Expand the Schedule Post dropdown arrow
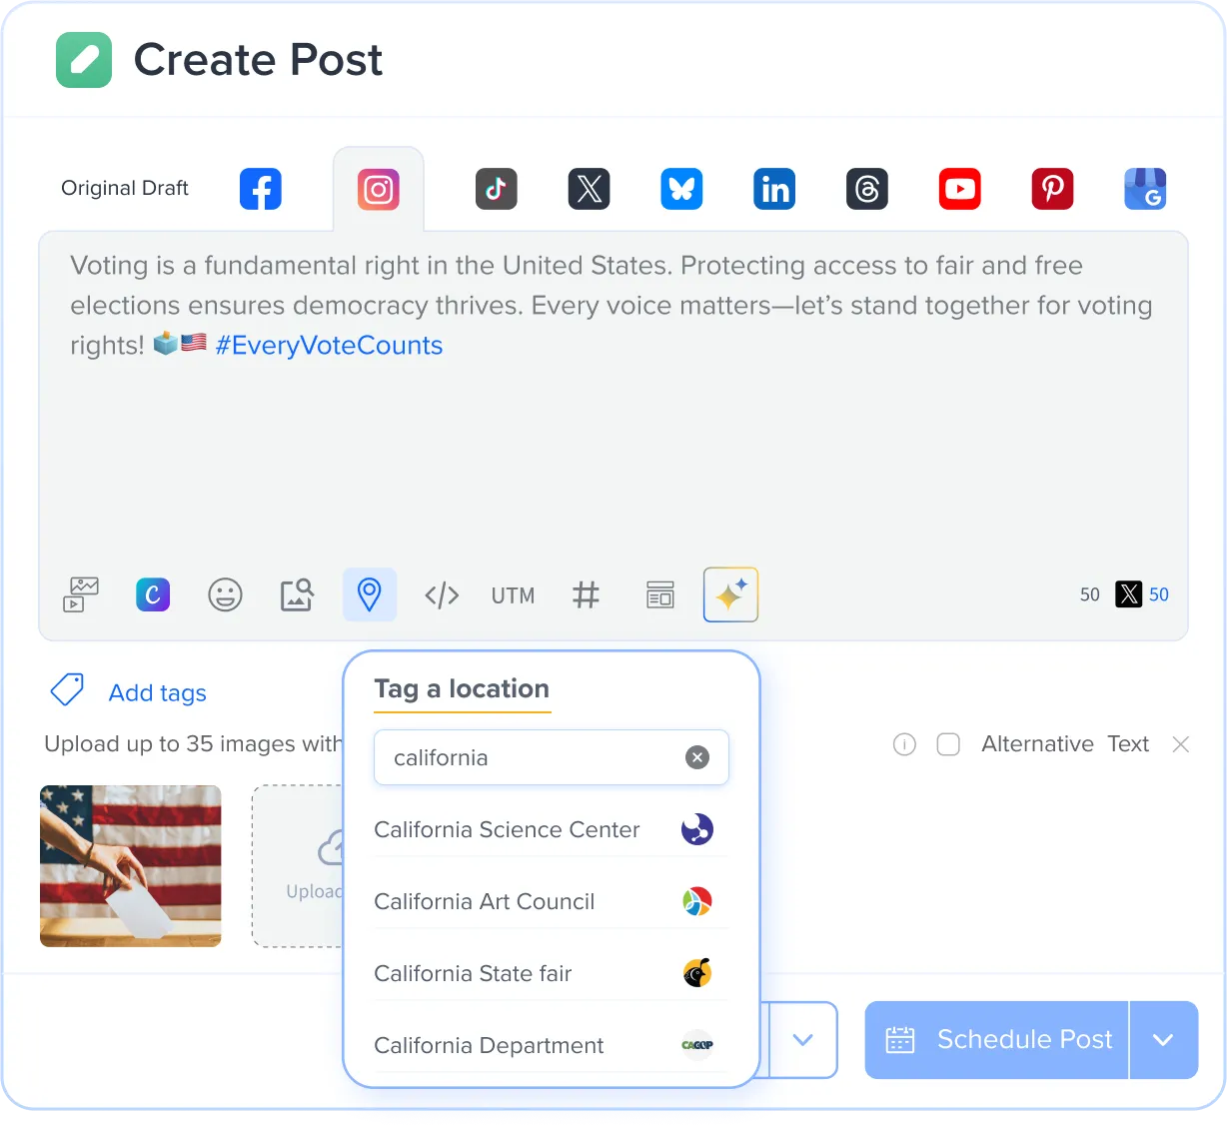The width and height of the screenshot is (1227, 1128). tap(1163, 1040)
